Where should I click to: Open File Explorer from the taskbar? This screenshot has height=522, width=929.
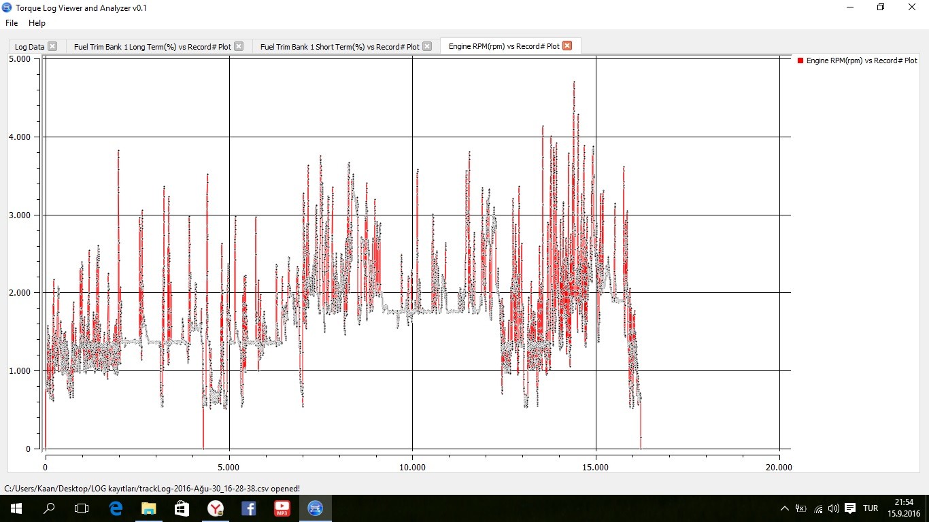148,508
